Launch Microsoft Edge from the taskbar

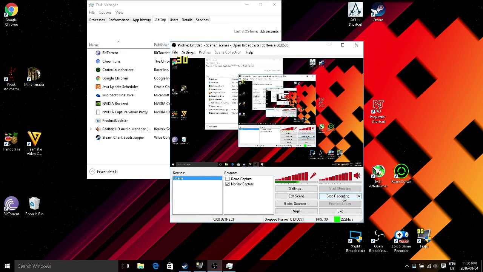point(155,266)
